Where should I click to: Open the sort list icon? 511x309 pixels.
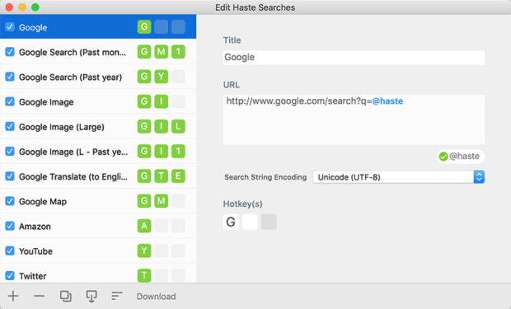(x=117, y=296)
